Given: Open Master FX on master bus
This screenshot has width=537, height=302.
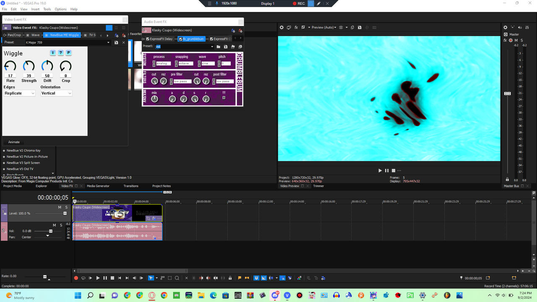Looking at the screenshot, I should coord(505,40).
